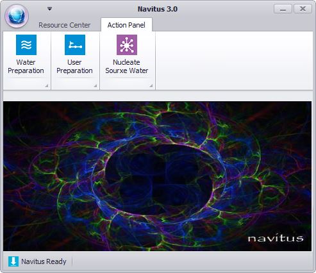Screen dimensions: 316x273
Task: Click the Water Preparation text label
Action: (26, 67)
